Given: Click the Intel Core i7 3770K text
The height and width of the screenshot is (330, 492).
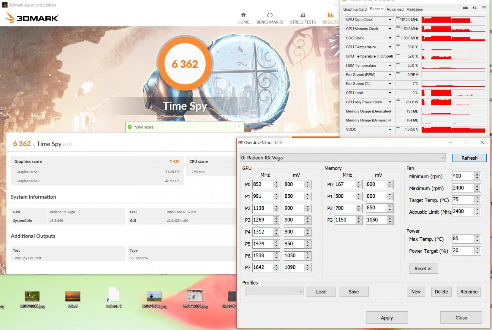Looking at the screenshot, I should (x=181, y=212).
